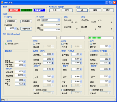Click 閾値超過 spinner showing 0.300

click(x=20, y=72)
